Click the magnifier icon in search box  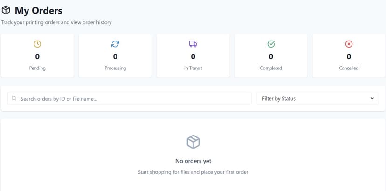(x=14, y=99)
